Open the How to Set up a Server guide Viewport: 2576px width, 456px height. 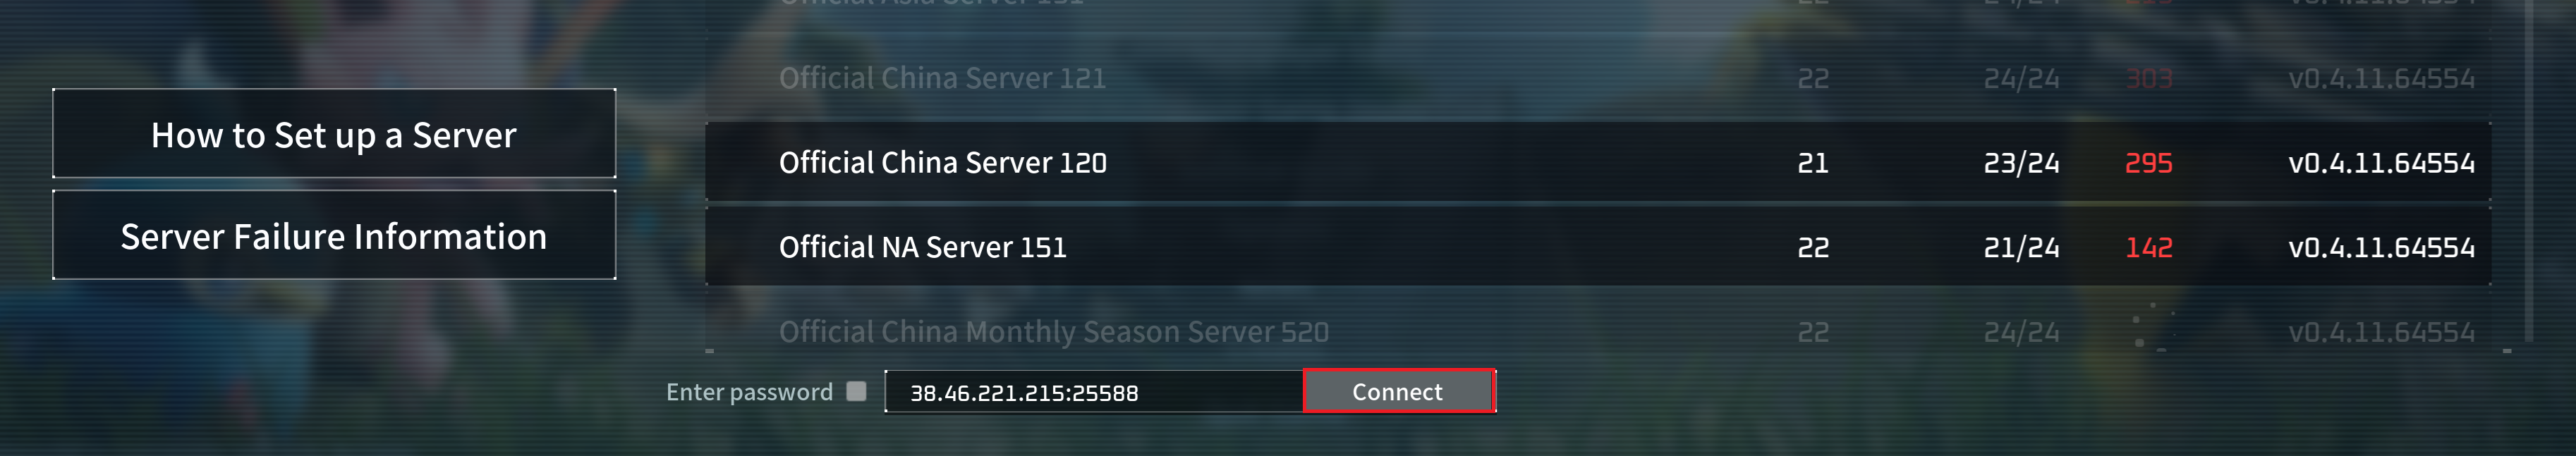[334, 134]
